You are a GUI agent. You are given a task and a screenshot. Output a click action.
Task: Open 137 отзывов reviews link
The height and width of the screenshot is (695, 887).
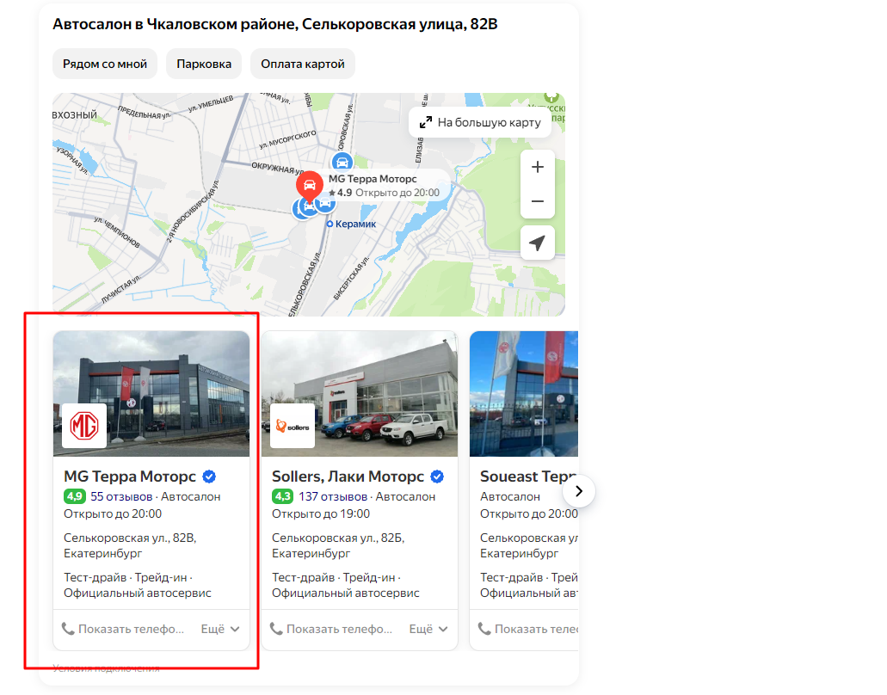333,496
